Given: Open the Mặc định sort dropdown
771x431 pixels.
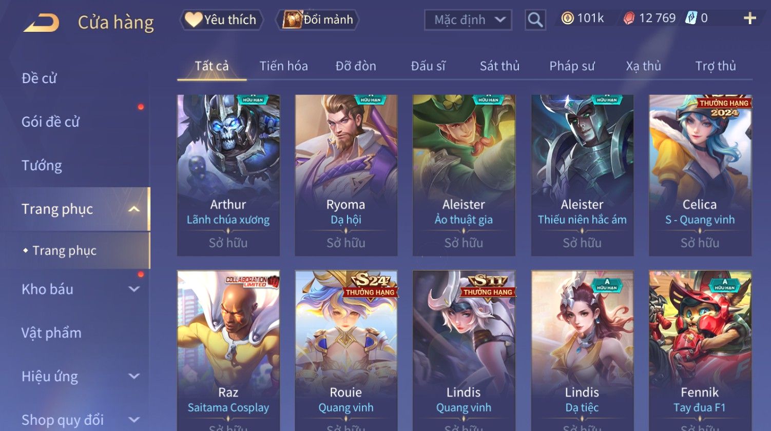Looking at the screenshot, I should click(468, 20).
